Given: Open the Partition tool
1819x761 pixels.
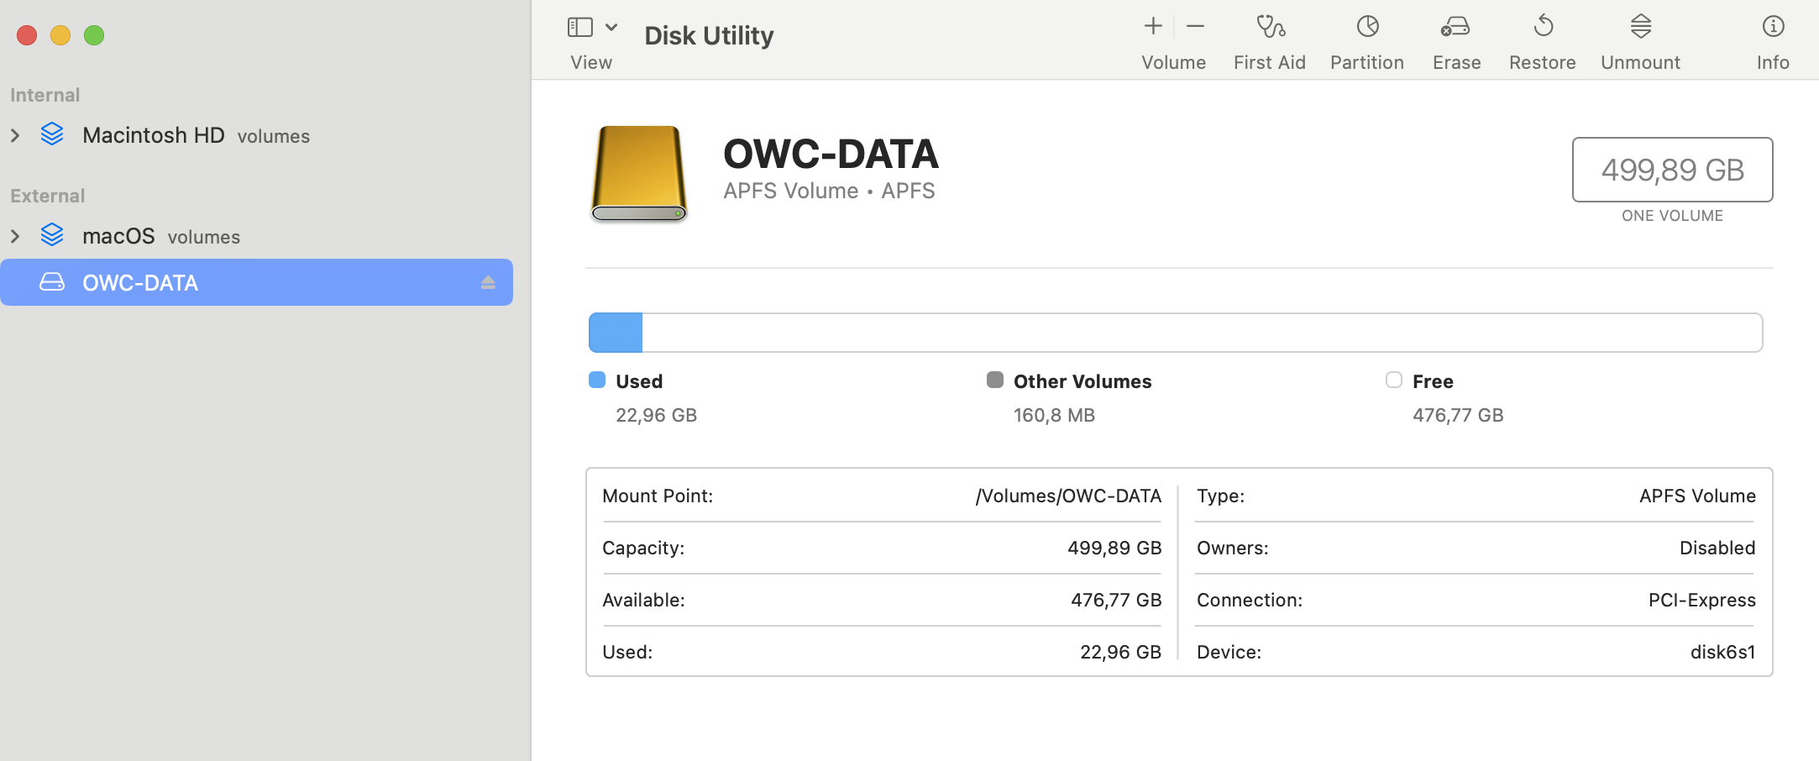Looking at the screenshot, I should click(x=1367, y=28).
